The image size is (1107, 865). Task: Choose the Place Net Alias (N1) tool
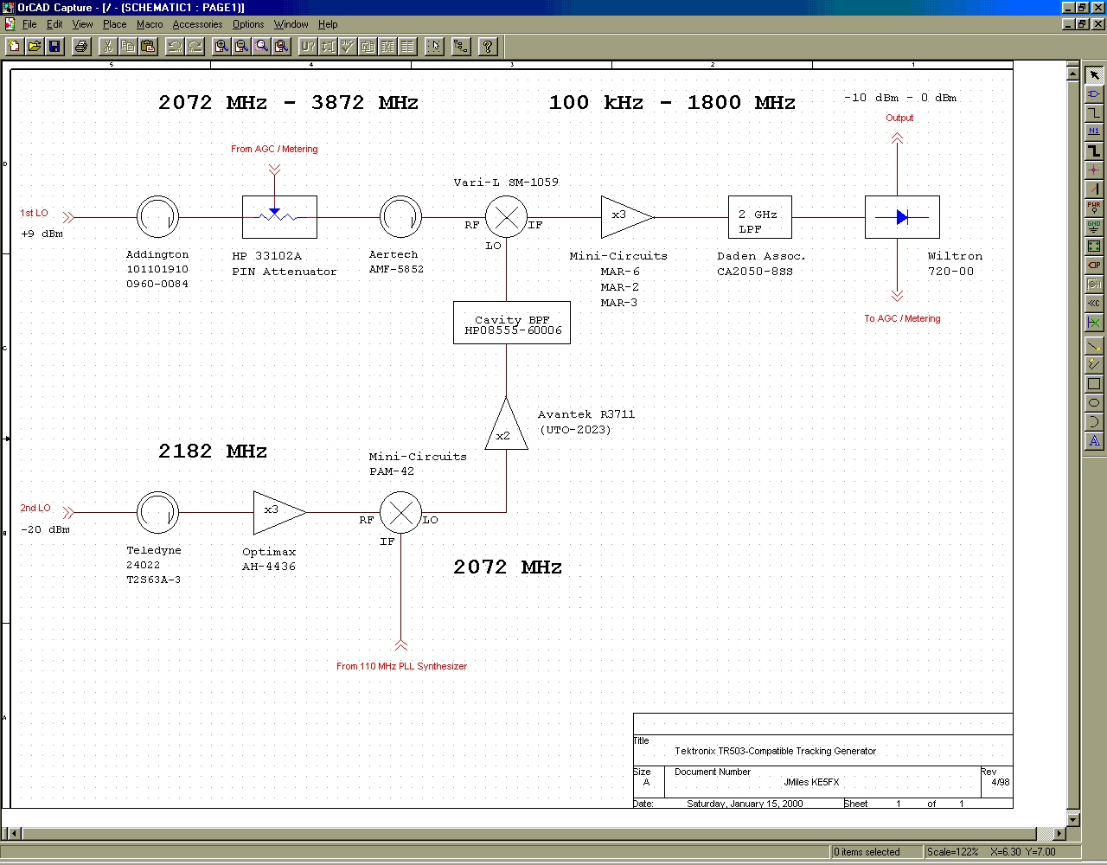(1094, 131)
